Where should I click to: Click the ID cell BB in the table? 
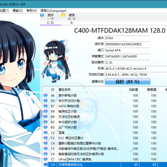53,117
